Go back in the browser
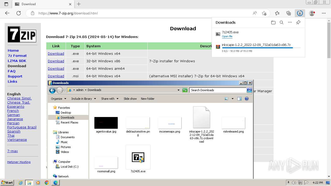 click(x=7, y=13)
